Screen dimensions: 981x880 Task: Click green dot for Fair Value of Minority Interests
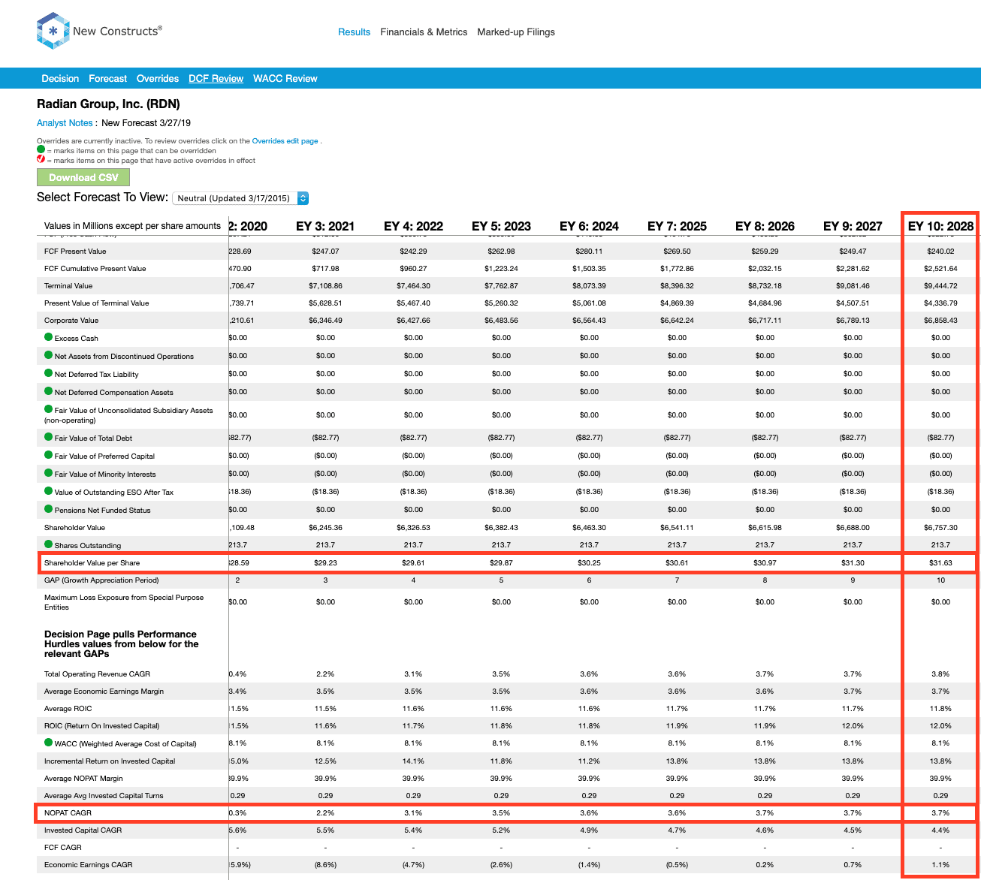pos(49,474)
